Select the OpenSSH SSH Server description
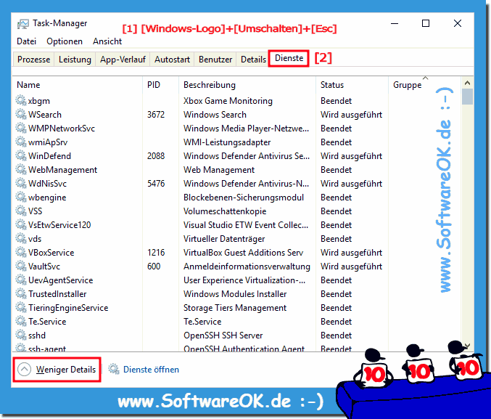This screenshot has width=491, height=419. [x=223, y=335]
